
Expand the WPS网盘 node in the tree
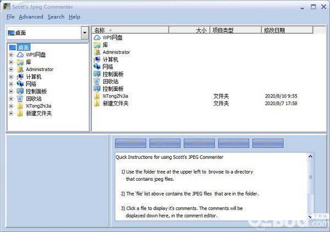11,55
